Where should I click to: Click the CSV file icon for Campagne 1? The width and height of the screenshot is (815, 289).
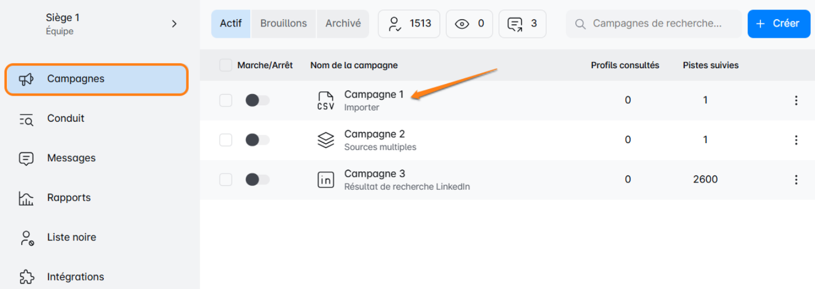(x=326, y=101)
